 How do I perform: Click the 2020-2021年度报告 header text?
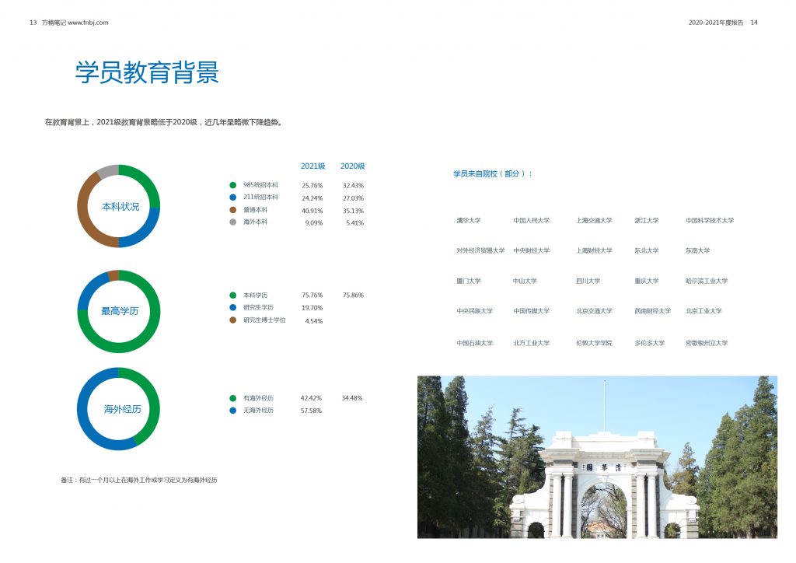coord(716,23)
